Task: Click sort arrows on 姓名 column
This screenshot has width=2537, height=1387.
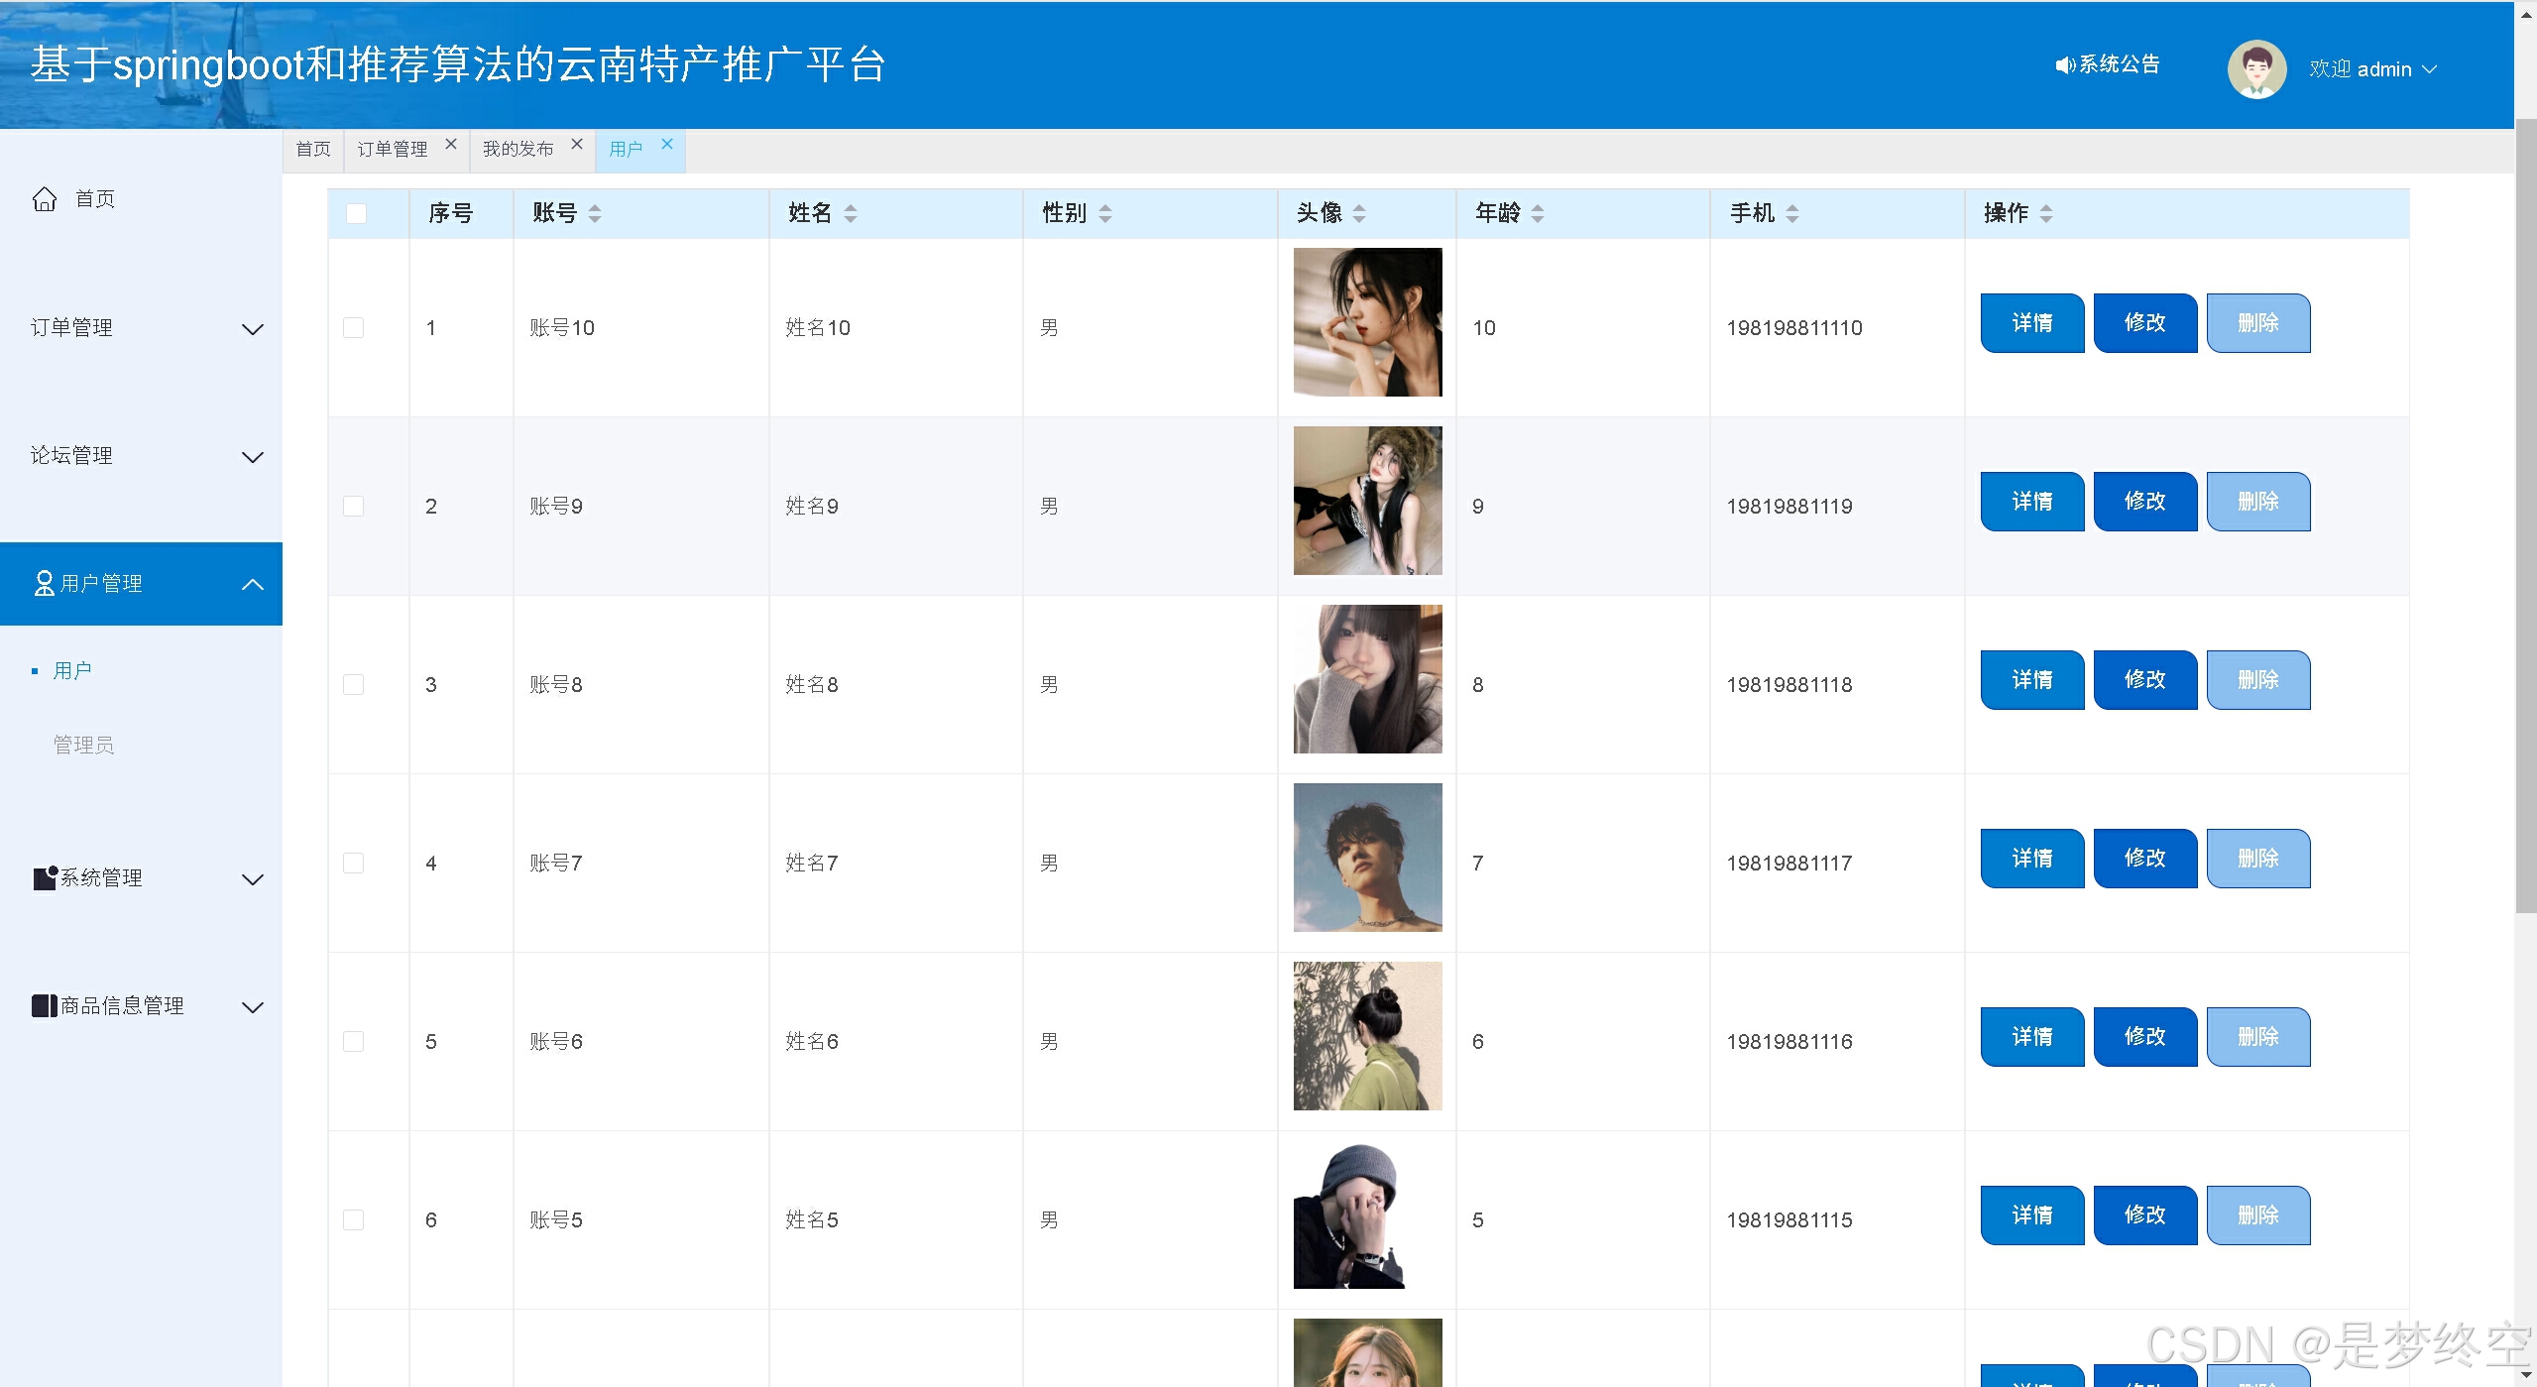Action: (x=851, y=213)
